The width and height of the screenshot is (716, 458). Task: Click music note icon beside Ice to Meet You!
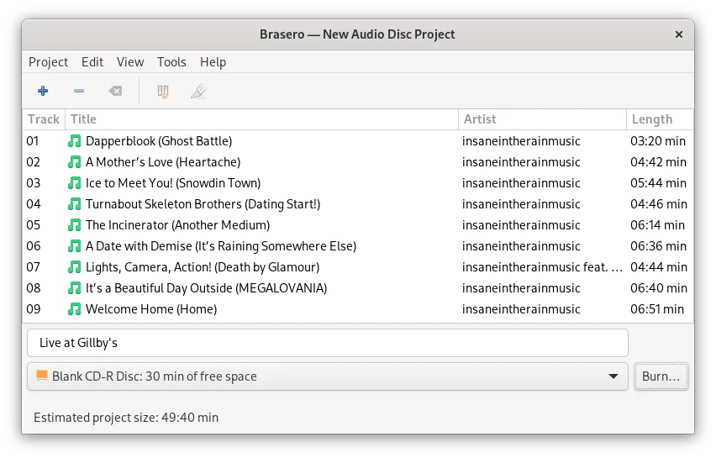point(75,183)
